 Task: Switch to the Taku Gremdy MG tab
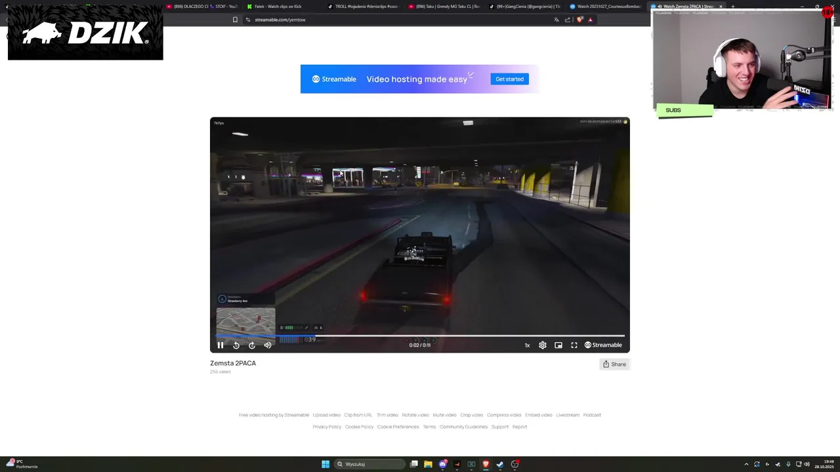click(x=444, y=7)
